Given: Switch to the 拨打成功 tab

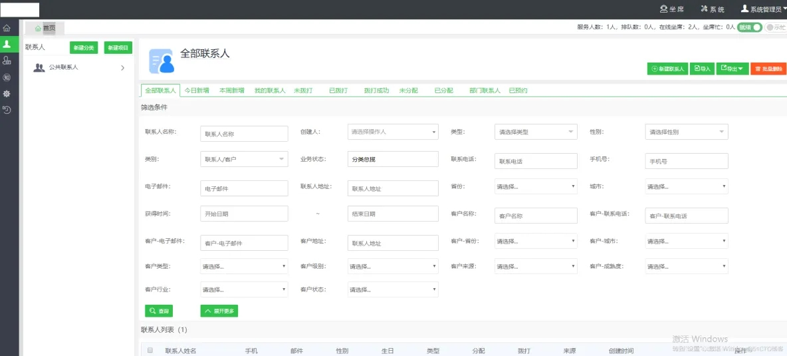Looking at the screenshot, I should click(x=376, y=91).
